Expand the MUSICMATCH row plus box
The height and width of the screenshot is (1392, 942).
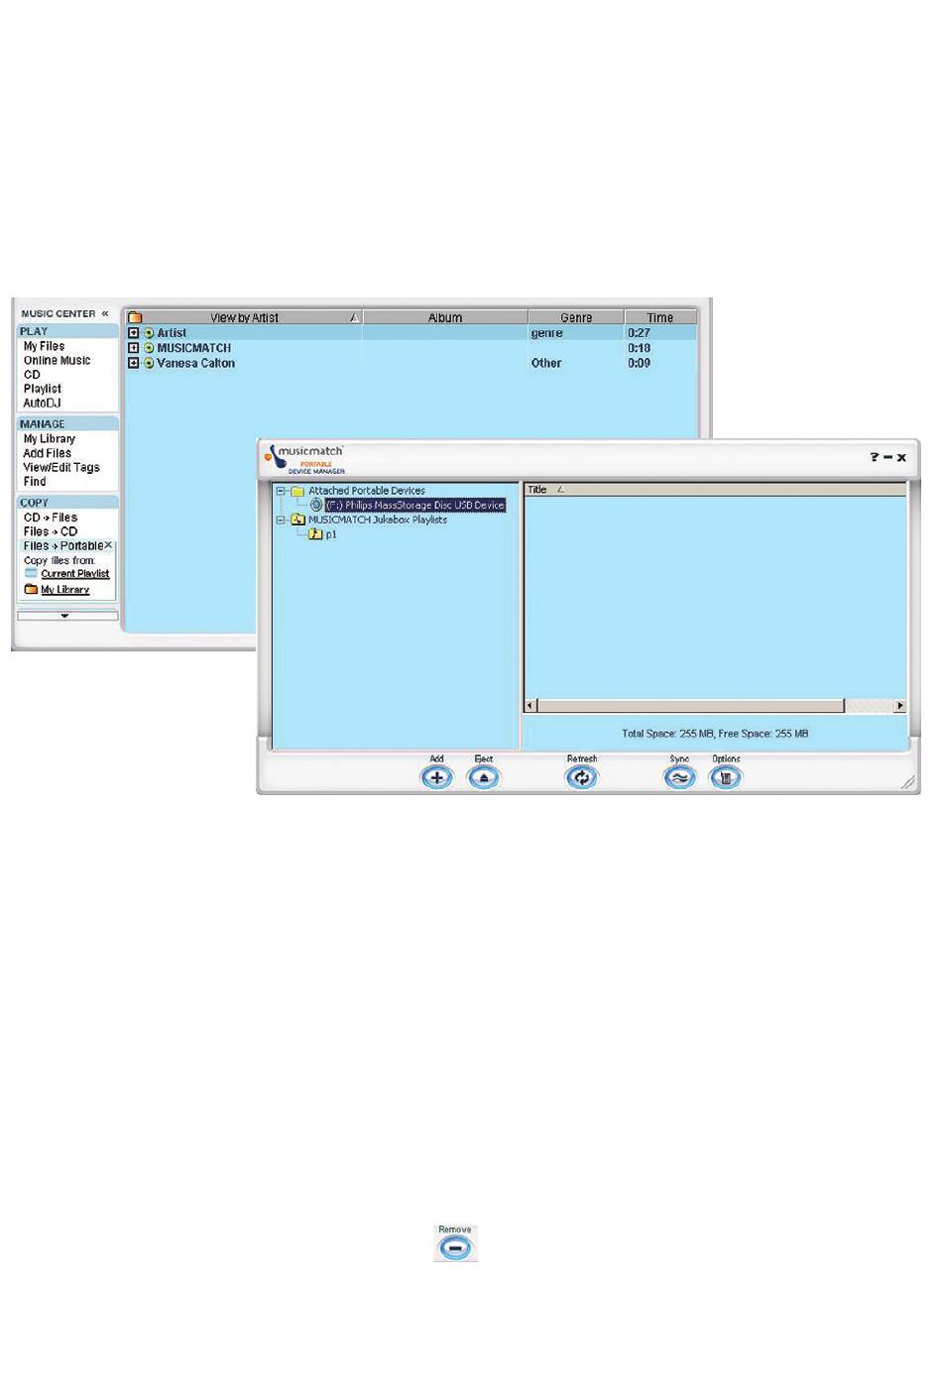(x=134, y=348)
